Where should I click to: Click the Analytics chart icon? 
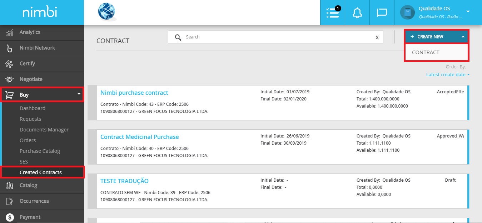tap(10, 32)
